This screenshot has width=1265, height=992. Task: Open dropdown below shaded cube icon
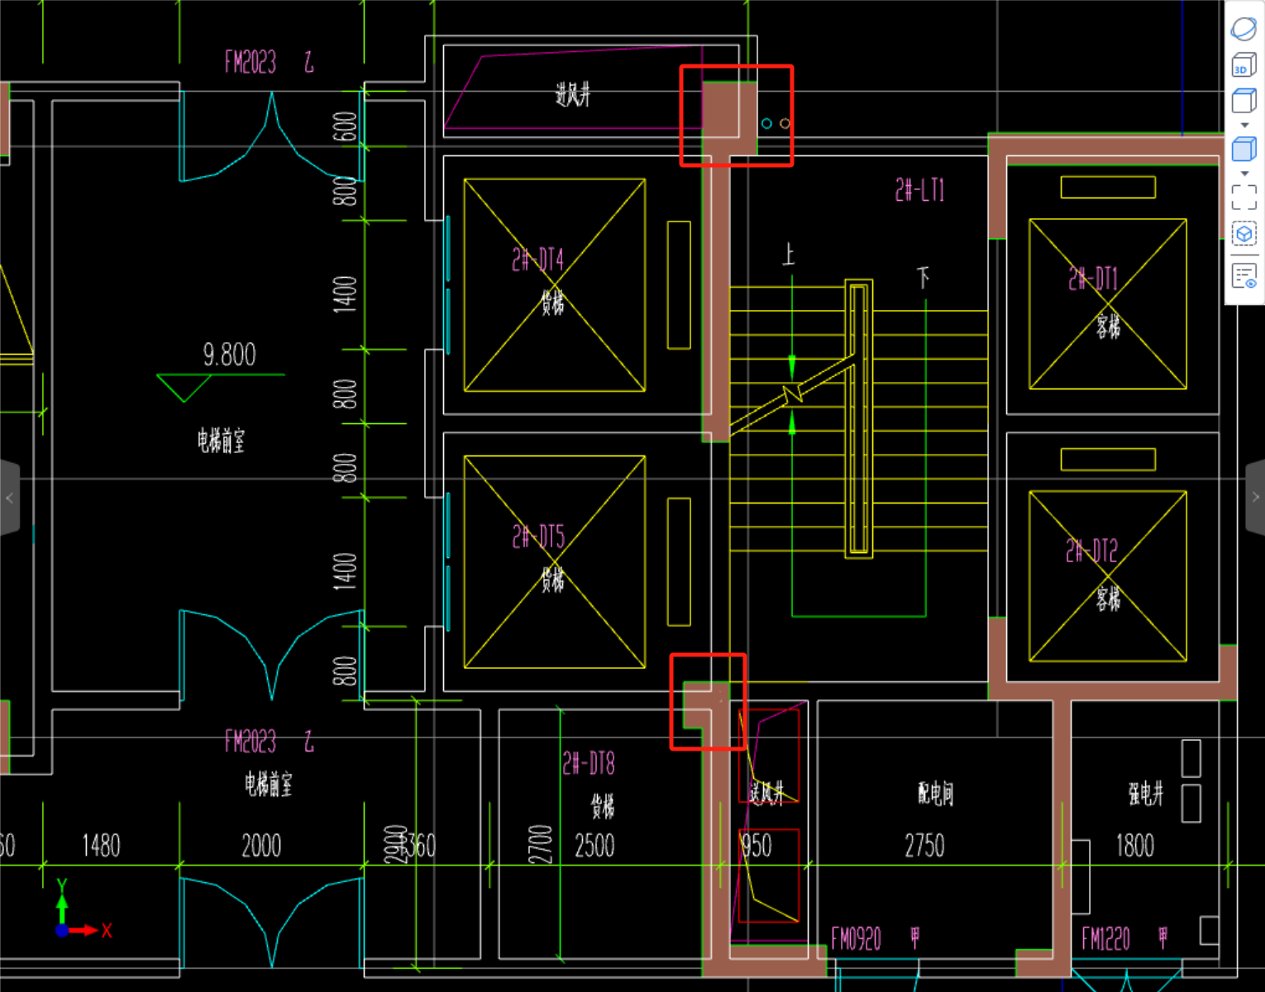point(1244,174)
